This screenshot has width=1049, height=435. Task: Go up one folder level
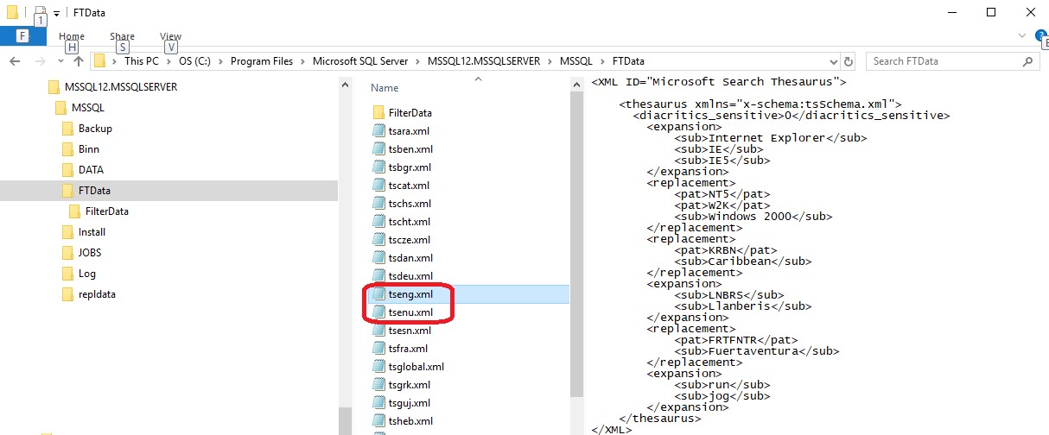79,61
